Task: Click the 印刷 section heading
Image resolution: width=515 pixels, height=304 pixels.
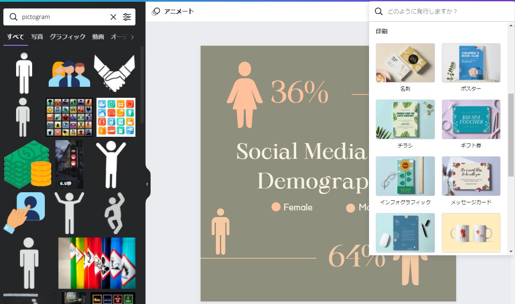Action: 382,31
